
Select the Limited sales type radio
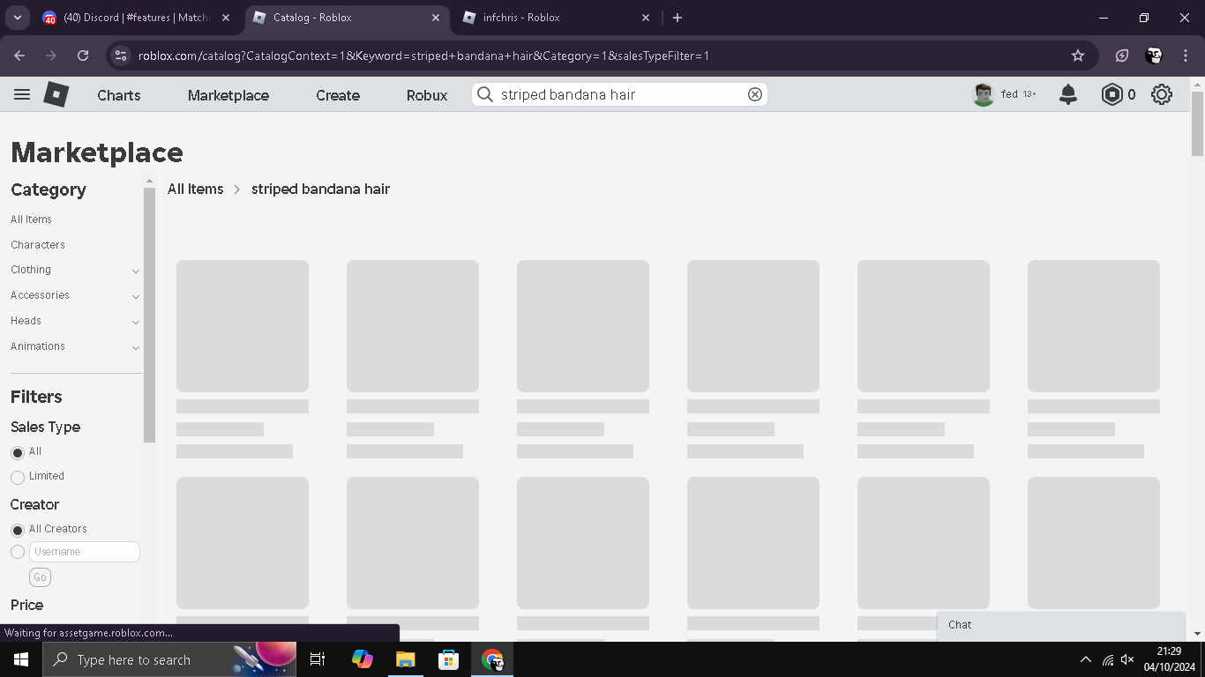point(18,477)
